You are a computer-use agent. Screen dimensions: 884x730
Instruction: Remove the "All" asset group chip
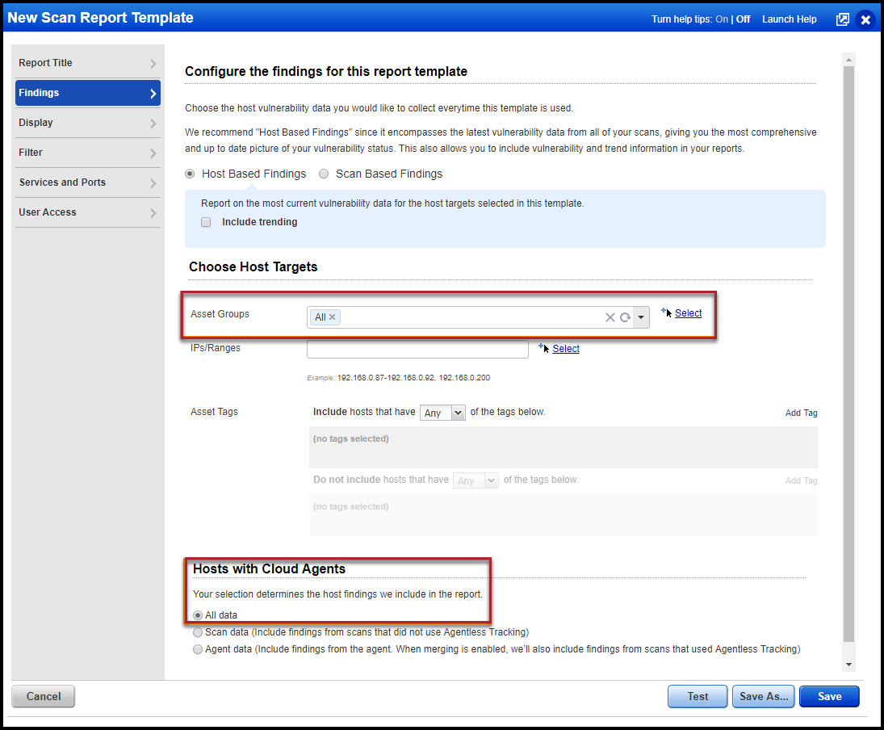click(x=333, y=317)
